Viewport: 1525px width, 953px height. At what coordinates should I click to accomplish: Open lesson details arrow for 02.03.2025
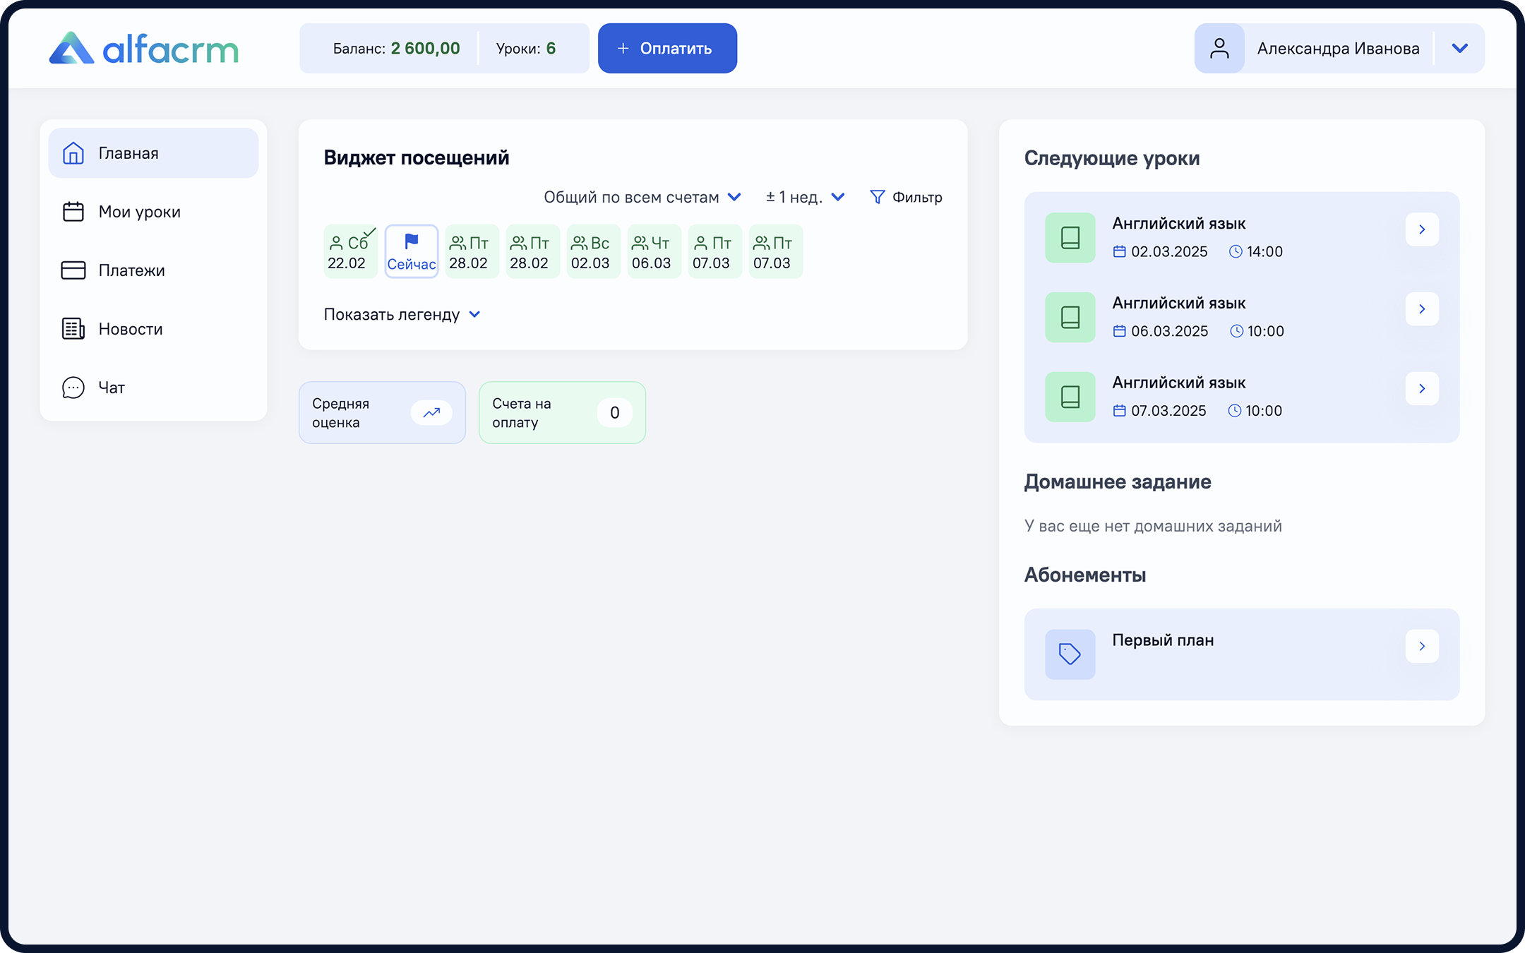click(x=1422, y=229)
